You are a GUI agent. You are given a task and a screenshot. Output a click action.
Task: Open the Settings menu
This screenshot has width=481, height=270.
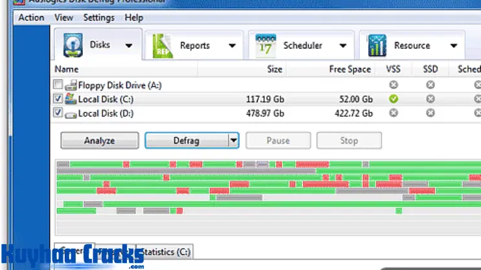tap(98, 17)
